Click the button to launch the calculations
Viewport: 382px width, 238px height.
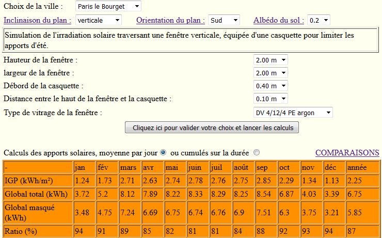coord(212,128)
